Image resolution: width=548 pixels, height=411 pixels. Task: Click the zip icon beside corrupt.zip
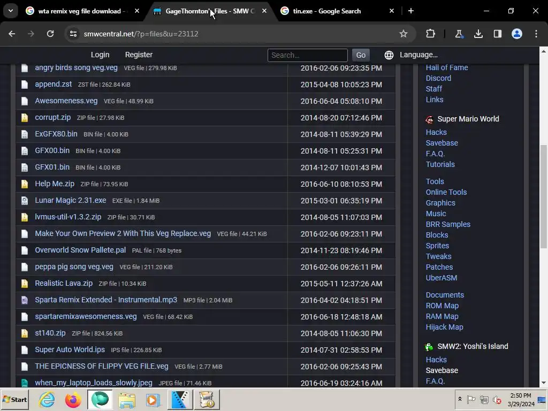[25, 118]
